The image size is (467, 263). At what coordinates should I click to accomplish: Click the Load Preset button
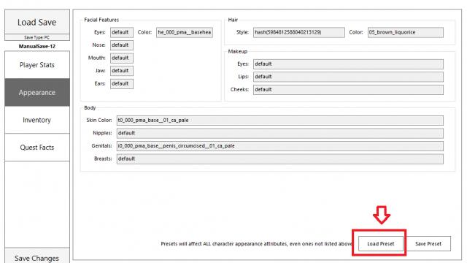(x=381, y=243)
